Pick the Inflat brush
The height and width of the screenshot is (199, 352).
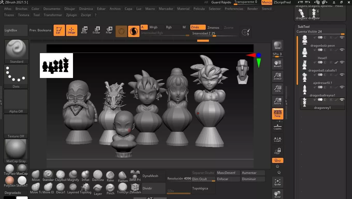85,176
